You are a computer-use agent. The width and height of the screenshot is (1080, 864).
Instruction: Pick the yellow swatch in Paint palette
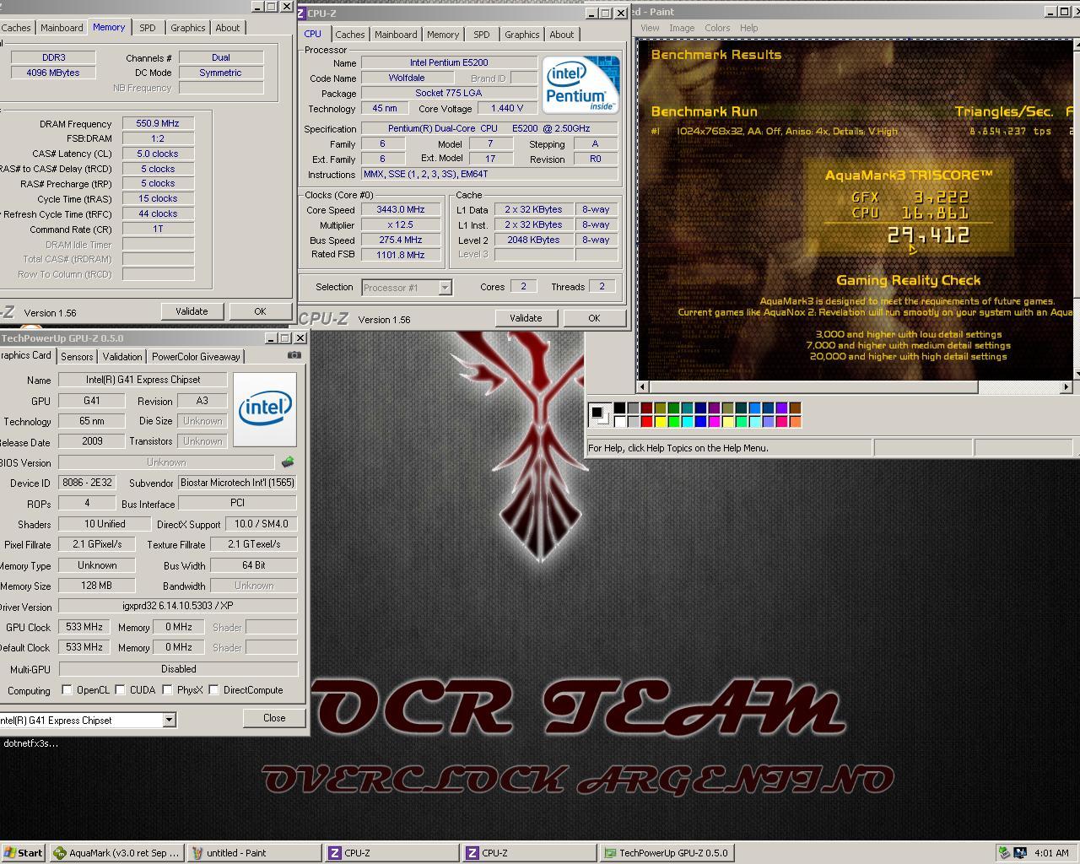(x=660, y=421)
